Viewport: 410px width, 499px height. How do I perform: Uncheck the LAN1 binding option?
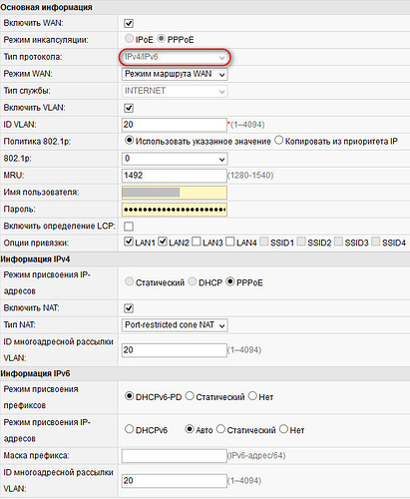click(x=129, y=242)
